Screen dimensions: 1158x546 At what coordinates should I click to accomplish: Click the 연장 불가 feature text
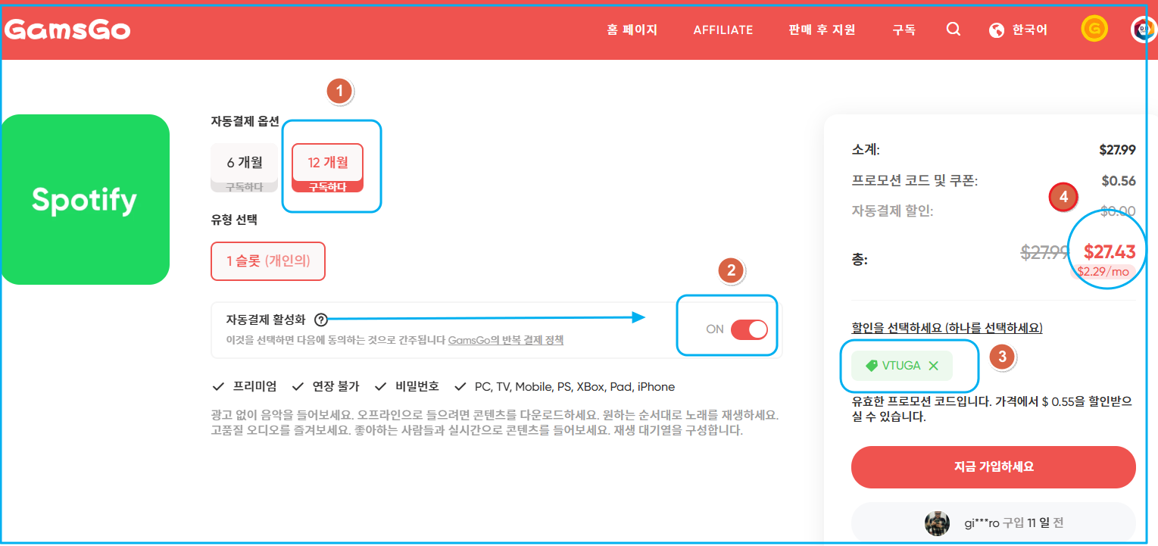[x=336, y=386]
